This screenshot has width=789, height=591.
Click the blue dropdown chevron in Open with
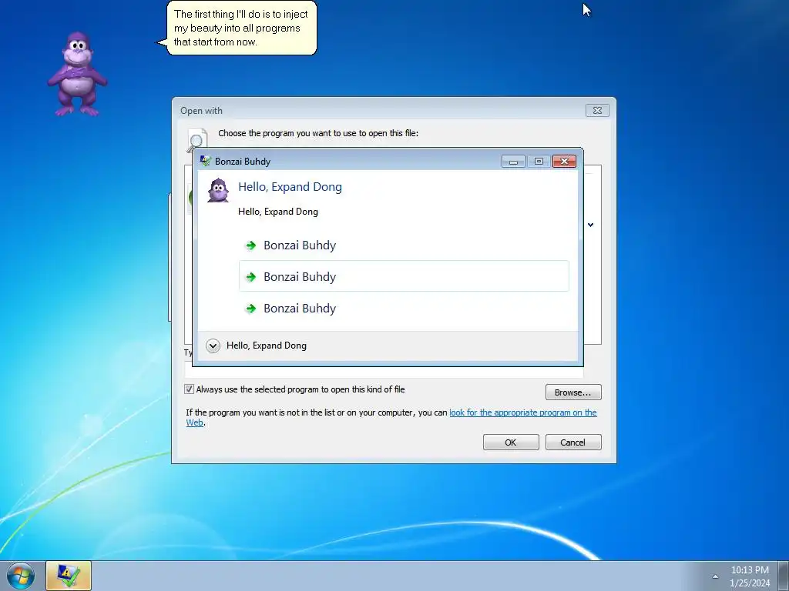tap(591, 225)
